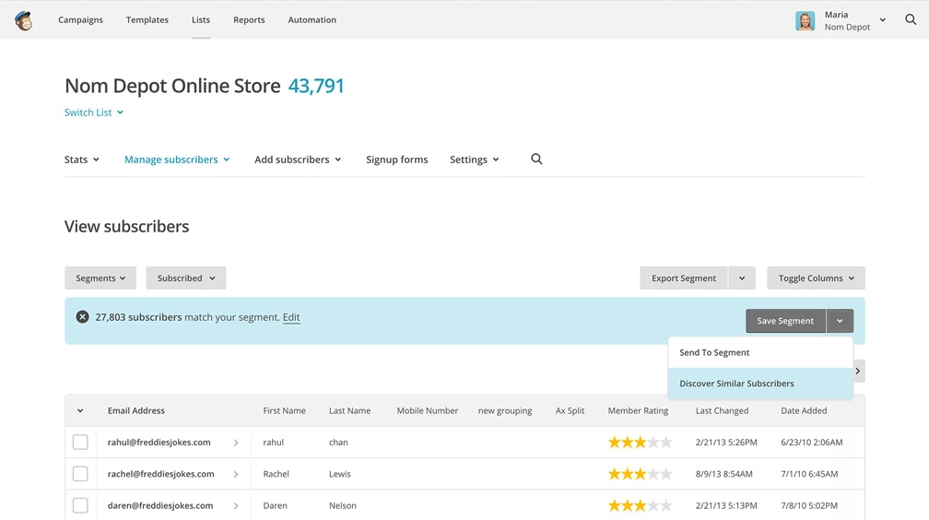Viewport: 929px width, 520px height.
Task: Sort by Ax Split column
Action: tap(570, 410)
